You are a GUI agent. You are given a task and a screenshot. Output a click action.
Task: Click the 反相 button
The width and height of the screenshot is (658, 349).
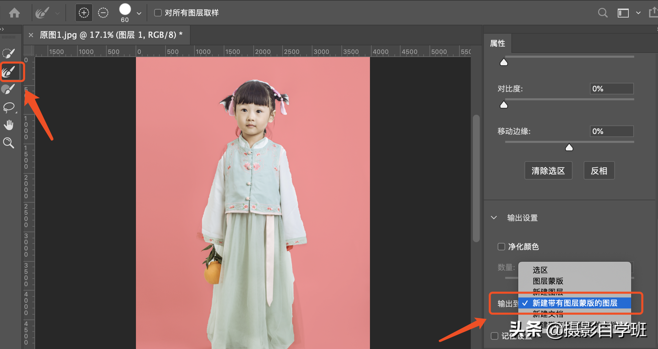tap(599, 171)
